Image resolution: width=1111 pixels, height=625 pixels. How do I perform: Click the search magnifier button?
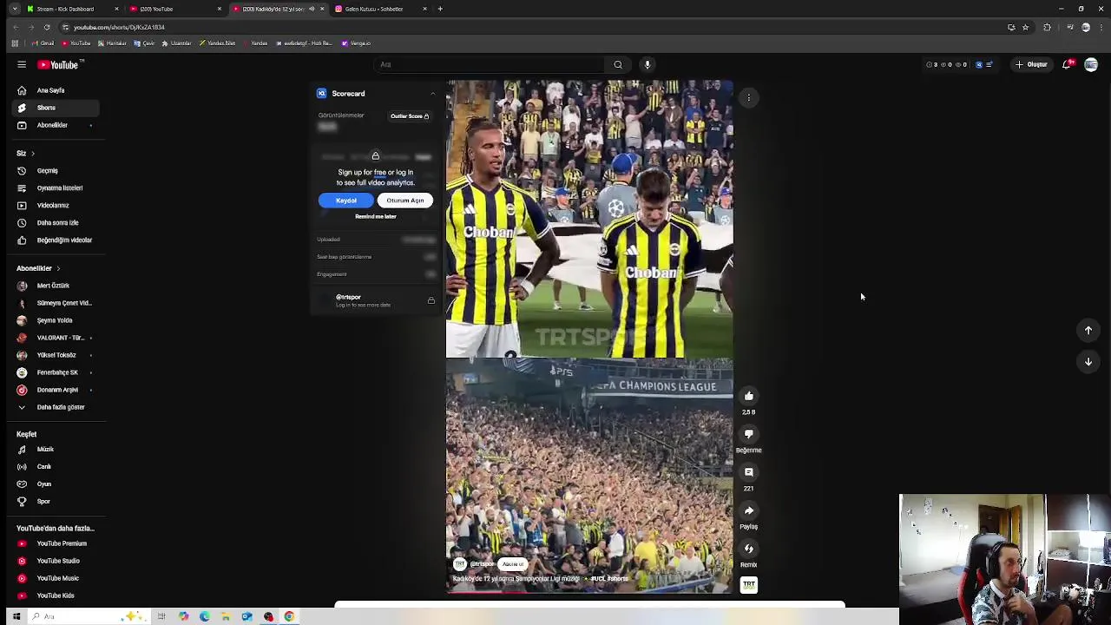[618, 64]
